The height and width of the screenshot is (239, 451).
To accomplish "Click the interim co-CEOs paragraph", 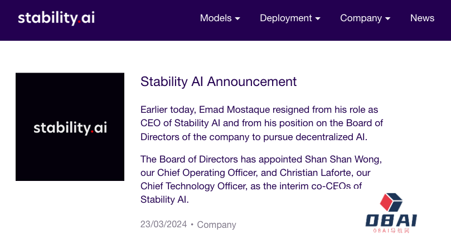I will (261, 179).
